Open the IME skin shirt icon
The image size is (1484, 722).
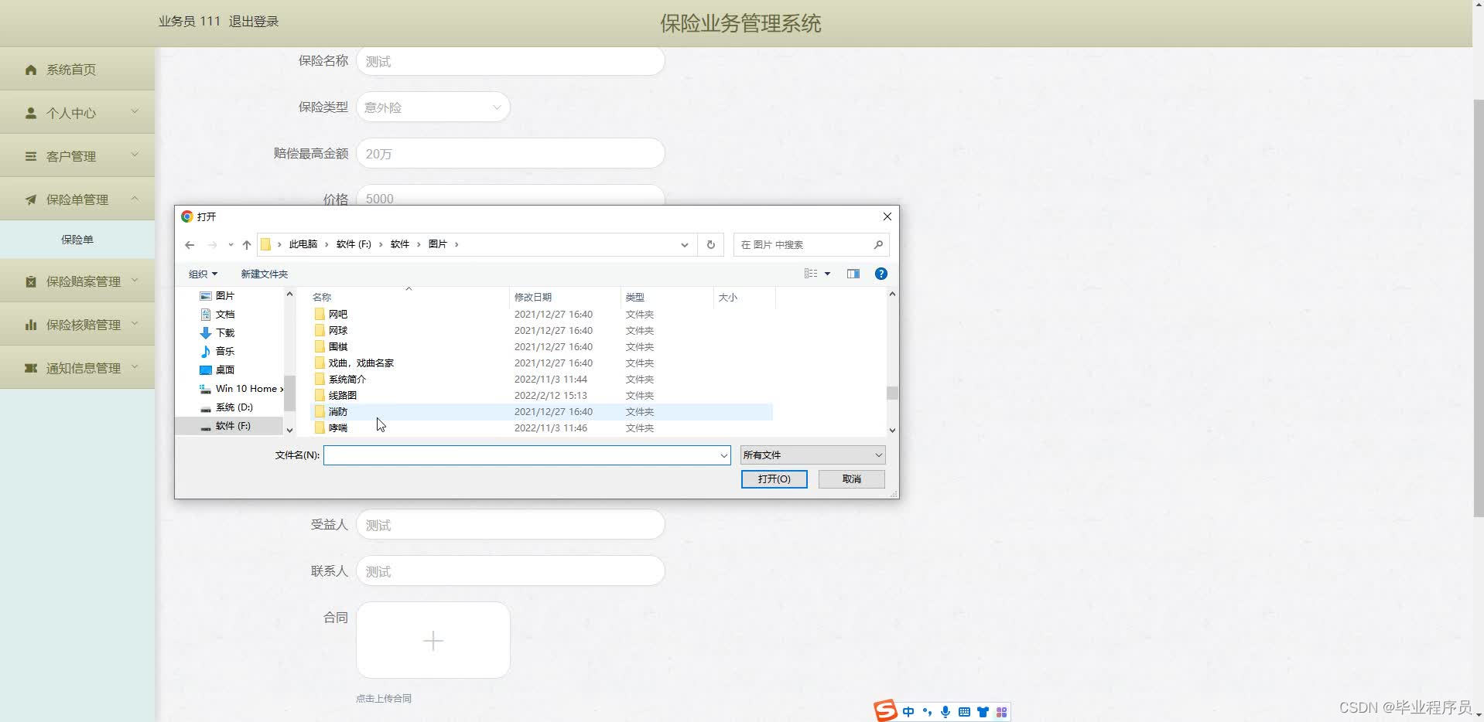[x=983, y=712]
